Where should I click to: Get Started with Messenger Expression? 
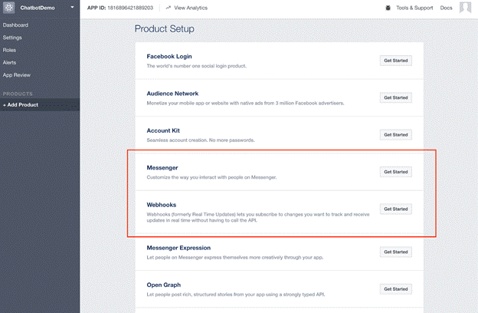[x=396, y=252]
